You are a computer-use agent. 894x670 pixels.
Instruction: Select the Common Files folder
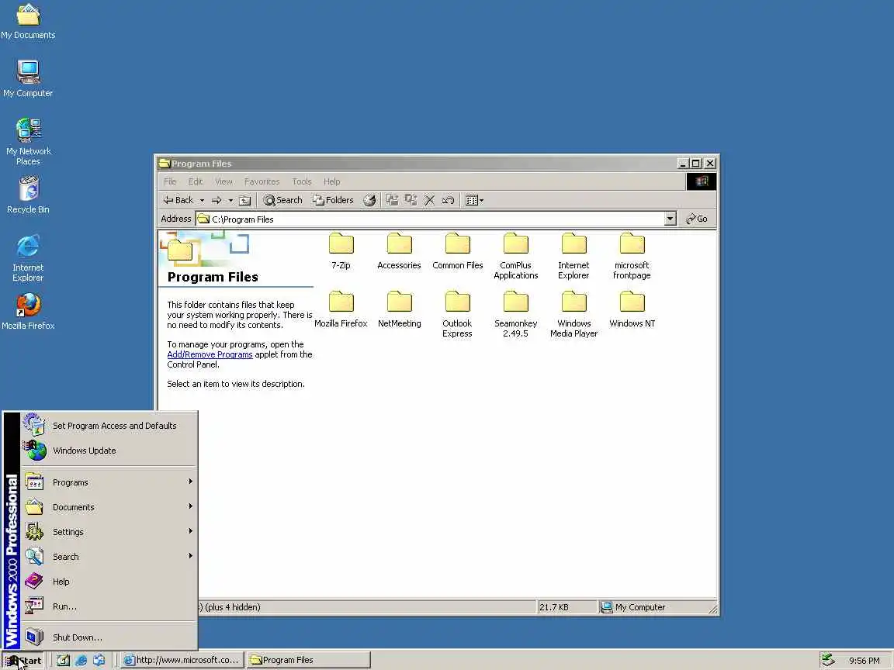[457, 251]
